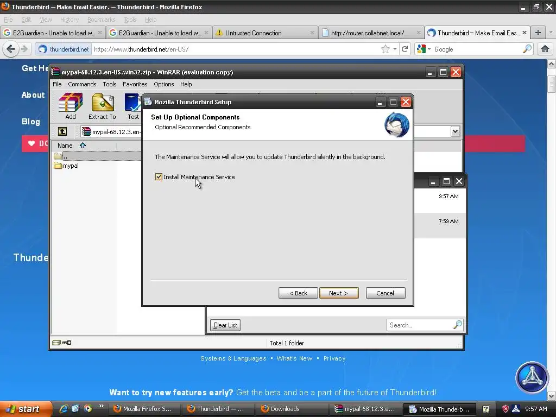Screen dimensions: 556x417
Task: Expand quick launch chevron in taskbar
Action: [x=102, y=406]
